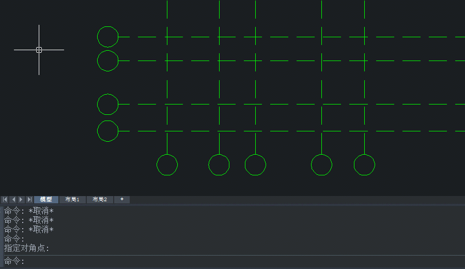Screen dimensions: 465x269
Task: Jump to the last layout tab arrow
Action: click(29, 200)
